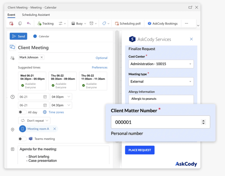Select the Event tab
225x176 pixels.
tap(11, 15)
